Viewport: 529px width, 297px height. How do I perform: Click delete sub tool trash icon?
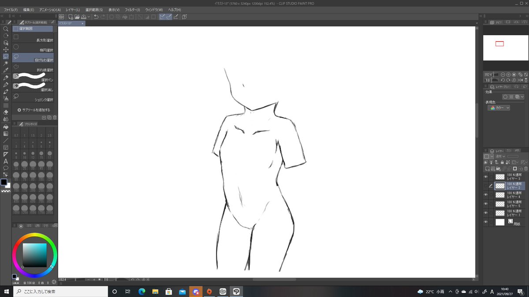[55, 117]
